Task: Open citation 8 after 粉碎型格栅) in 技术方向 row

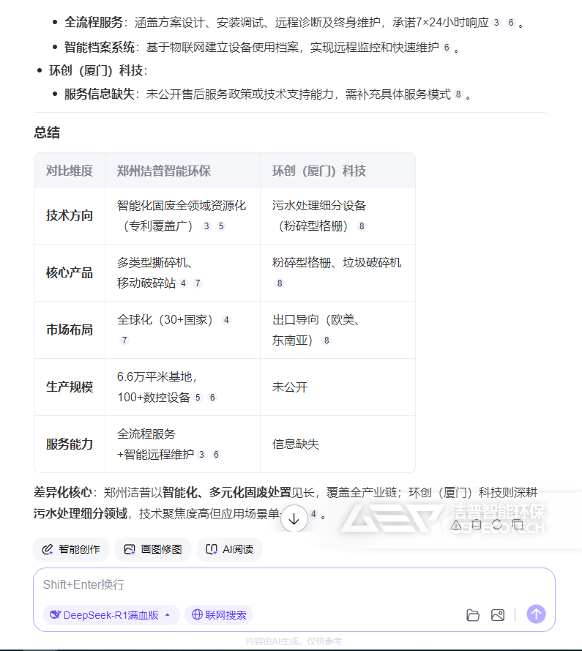Action: click(x=362, y=226)
